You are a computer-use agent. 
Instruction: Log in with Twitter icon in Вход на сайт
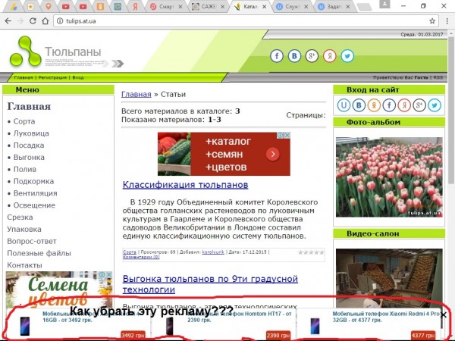(435, 105)
